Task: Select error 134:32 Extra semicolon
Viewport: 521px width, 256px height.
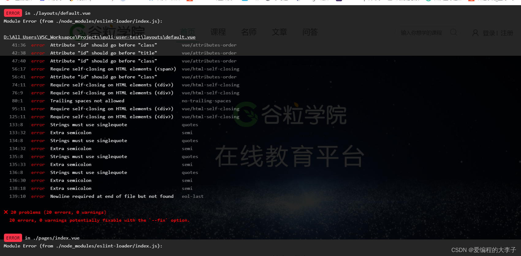Action: click(101, 149)
